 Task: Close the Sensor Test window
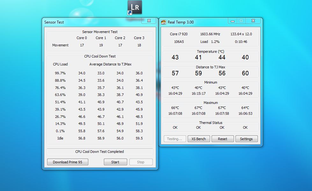(x=149, y=21)
